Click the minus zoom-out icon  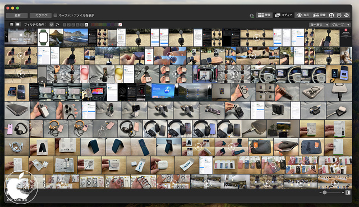click(320, 192)
